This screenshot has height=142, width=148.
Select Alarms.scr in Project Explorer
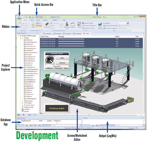pos(28,44)
